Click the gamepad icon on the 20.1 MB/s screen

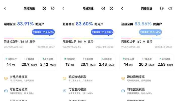point(65,78)
